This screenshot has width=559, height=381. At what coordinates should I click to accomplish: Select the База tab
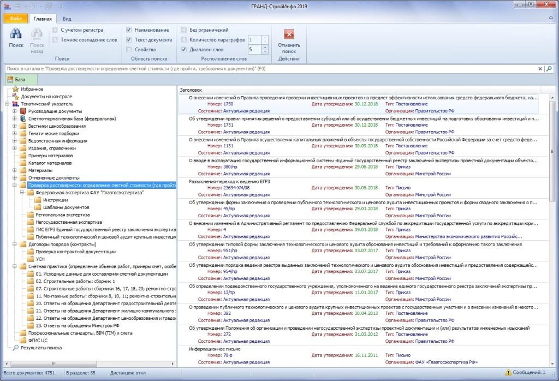click(21, 80)
